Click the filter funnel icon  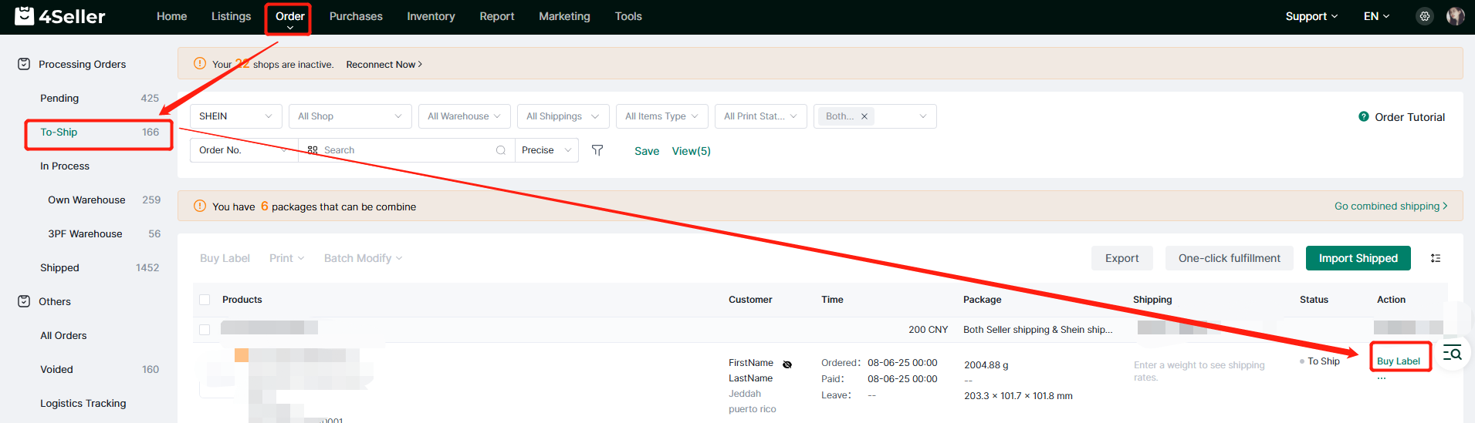(597, 150)
